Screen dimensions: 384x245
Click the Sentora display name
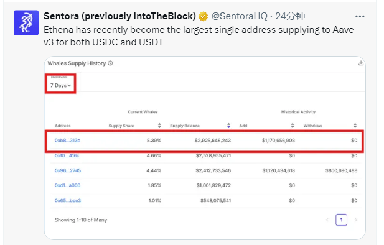tap(119, 16)
